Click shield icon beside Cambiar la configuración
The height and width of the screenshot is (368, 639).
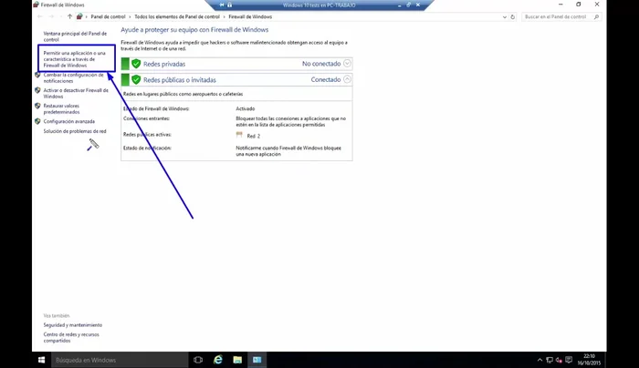pyautogui.click(x=37, y=75)
